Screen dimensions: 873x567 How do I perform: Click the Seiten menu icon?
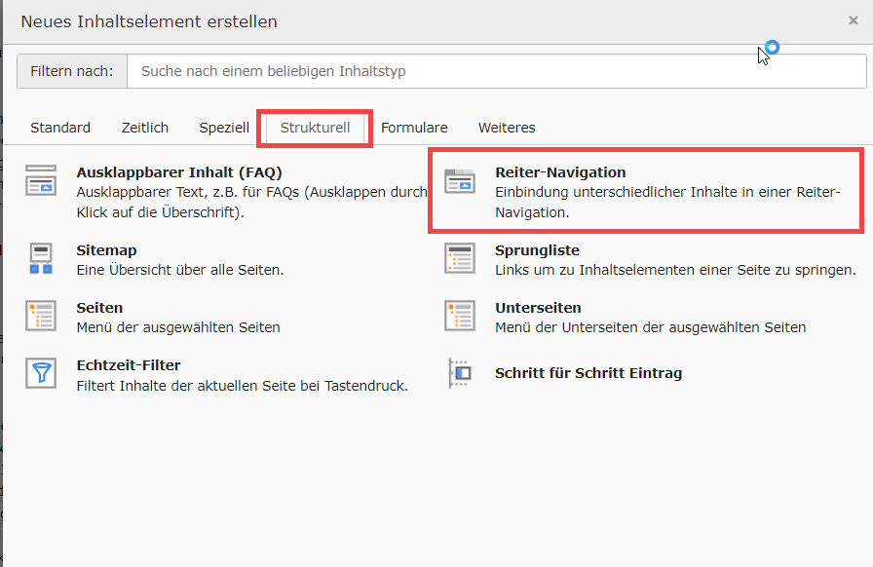41,317
